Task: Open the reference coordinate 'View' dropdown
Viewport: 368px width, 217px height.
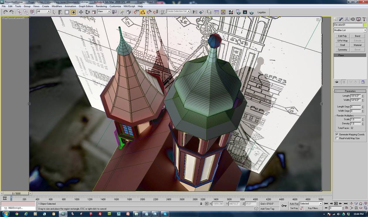Action: coord(104,11)
